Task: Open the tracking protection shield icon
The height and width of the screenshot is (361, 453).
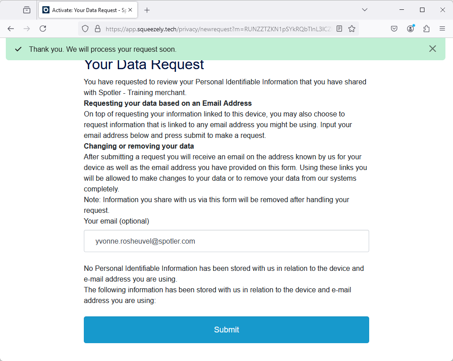Action: 85,29
